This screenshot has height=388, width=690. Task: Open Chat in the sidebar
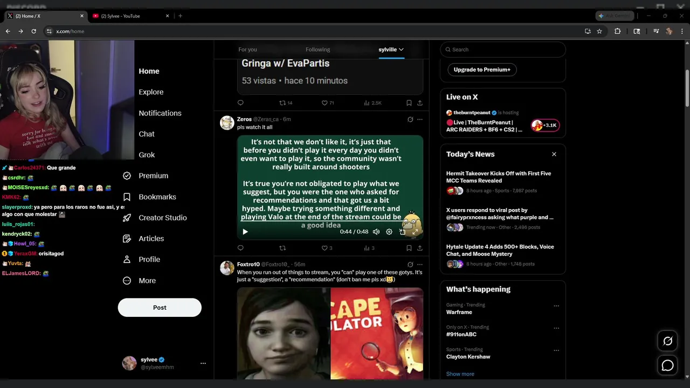point(147,134)
